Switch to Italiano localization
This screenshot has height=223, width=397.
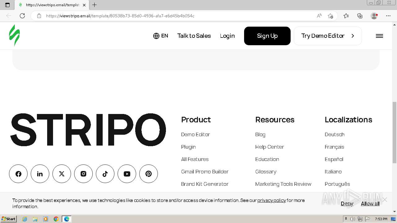pyautogui.click(x=333, y=172)
